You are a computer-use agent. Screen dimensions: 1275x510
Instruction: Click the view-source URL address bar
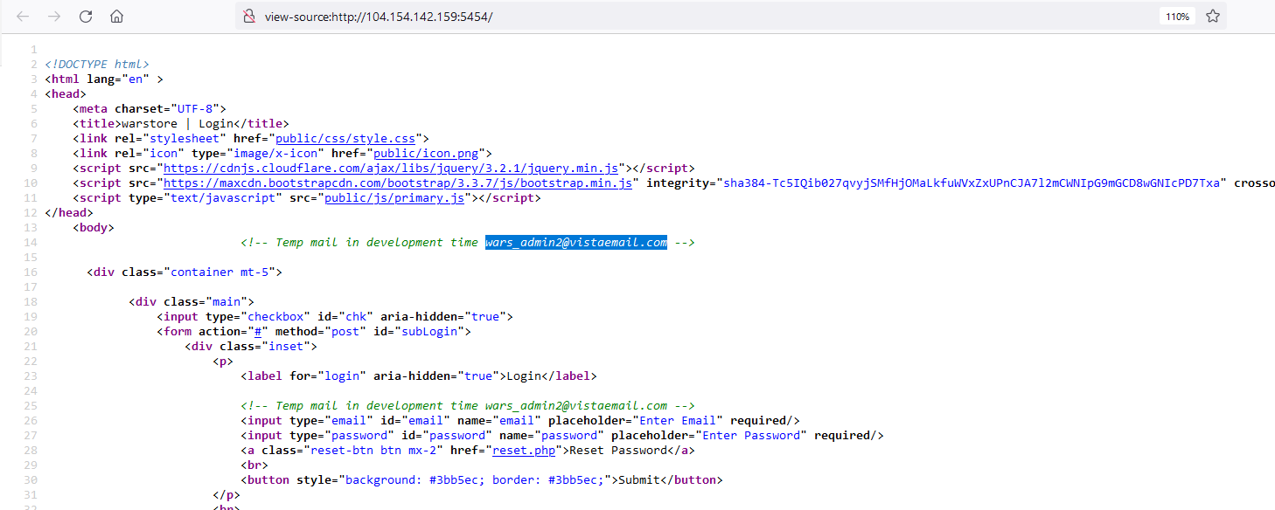click(612, 17)
